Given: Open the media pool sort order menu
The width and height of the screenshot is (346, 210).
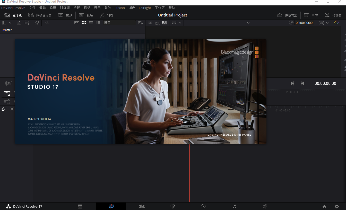Looking at the screenshot, I should 140,23.
